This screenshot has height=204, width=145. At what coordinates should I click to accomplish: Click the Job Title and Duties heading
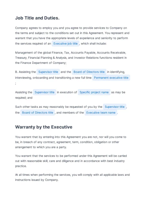pyautogui.click(x=37, y=18)
